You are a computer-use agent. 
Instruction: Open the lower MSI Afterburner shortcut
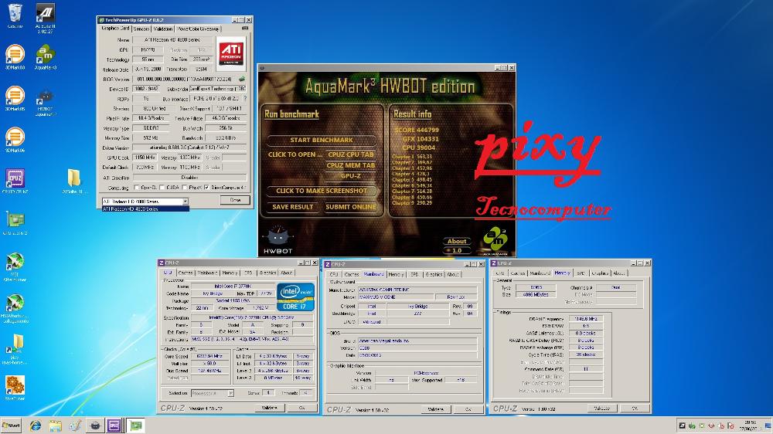[x=15, y=307]
